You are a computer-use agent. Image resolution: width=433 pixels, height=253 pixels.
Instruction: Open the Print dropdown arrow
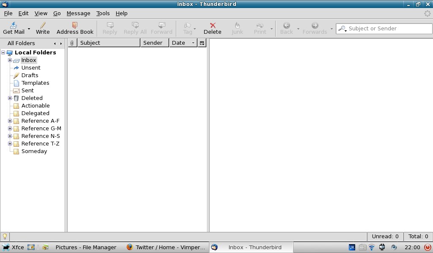pyautogui.click(x=271, y=29)
